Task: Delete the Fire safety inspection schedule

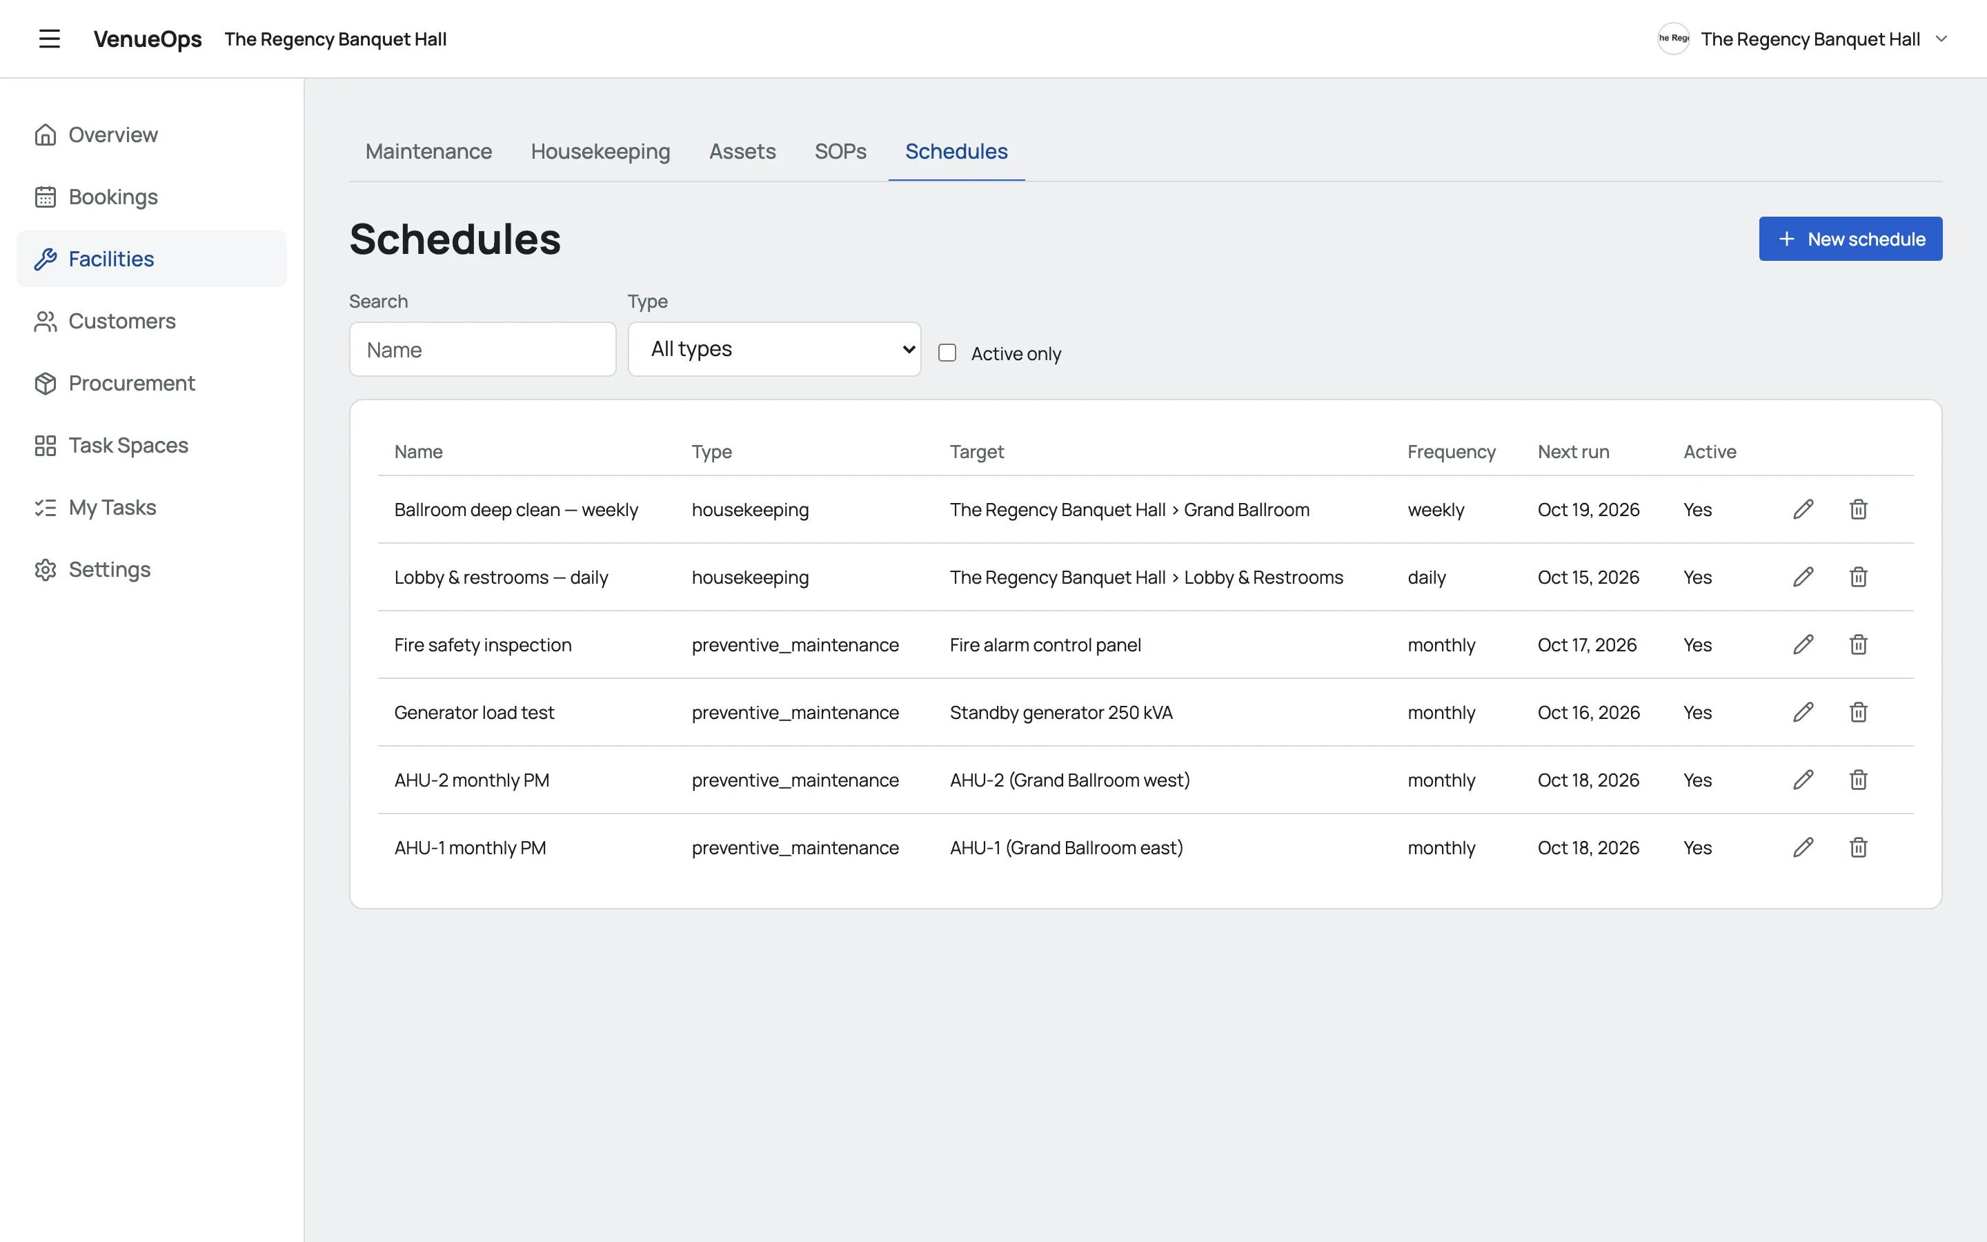Action: coord(1858,645)
